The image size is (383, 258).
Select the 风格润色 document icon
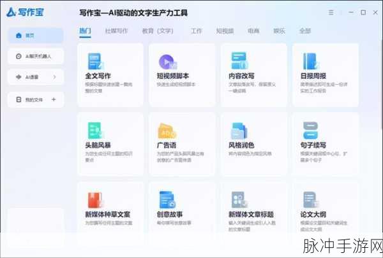coord(239,131)
